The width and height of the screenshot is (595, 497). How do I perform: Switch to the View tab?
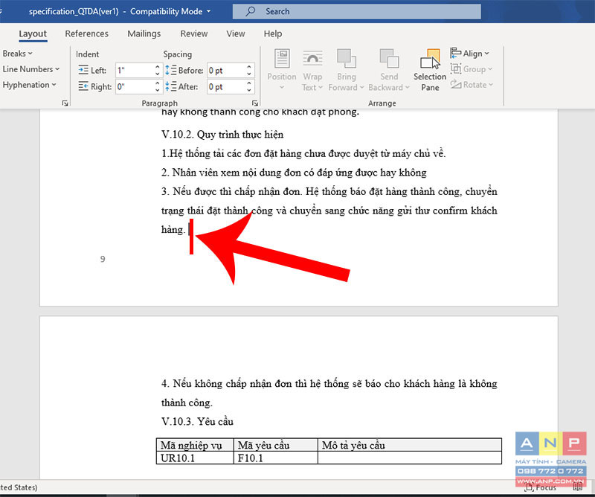click(236, 33)
